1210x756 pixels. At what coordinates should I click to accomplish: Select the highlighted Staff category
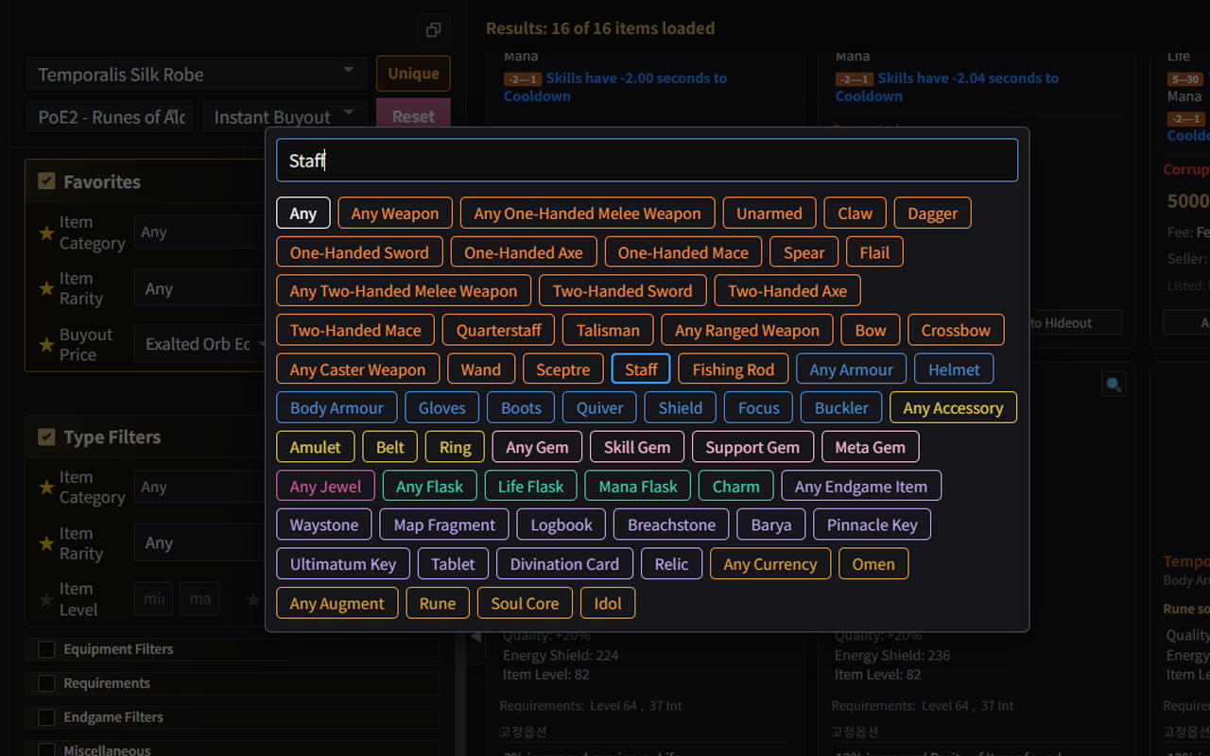pyautogui.click(x=641, y=369)
